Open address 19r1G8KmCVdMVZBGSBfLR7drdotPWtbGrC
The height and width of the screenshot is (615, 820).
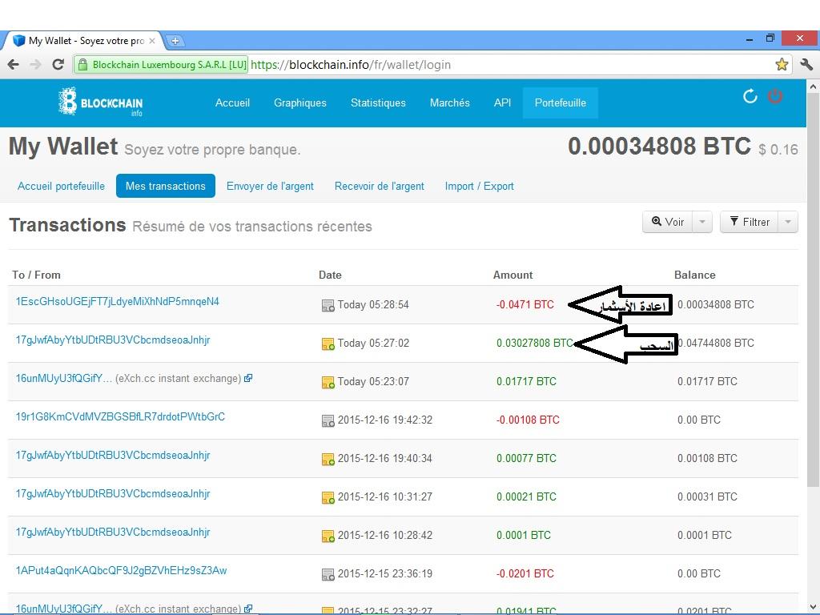pyautogui.click(x=120, y=416)
